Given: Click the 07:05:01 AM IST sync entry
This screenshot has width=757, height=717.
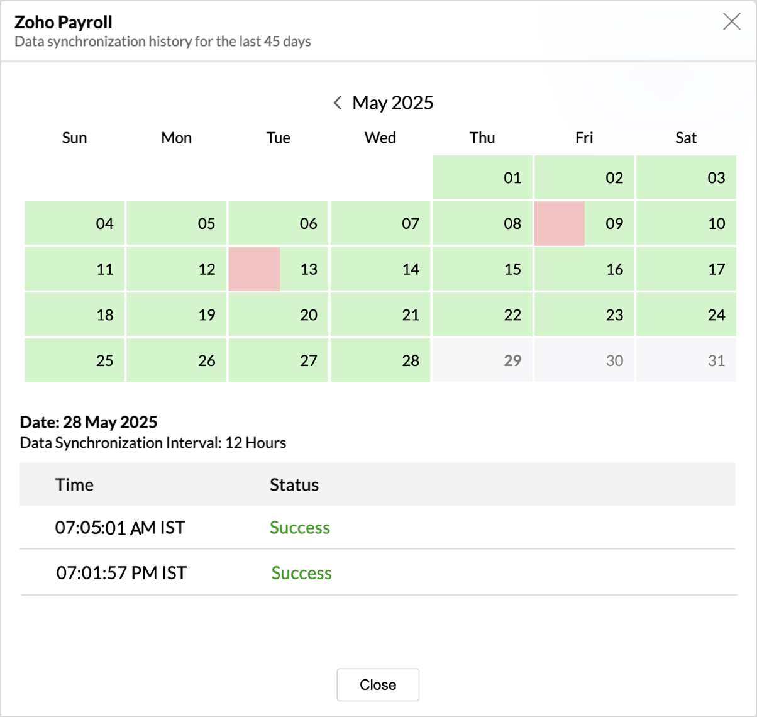Looking at the screenshot, I should click(120, 528).
